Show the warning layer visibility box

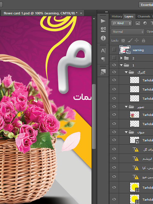click(x=114, y=50)
